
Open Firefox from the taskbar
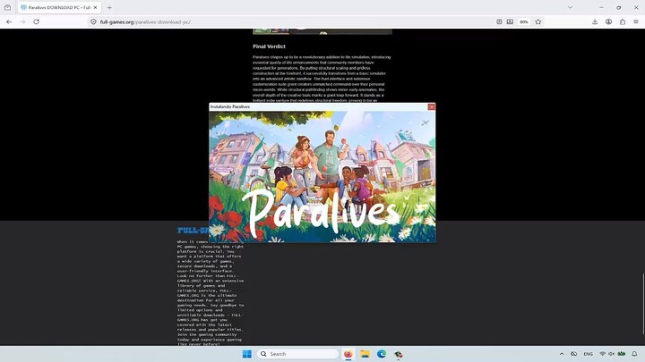[348, 354]
